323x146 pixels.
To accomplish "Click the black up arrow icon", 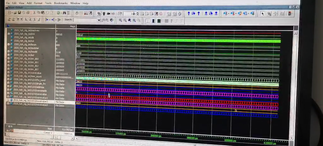I will pyautogui.click(x=104, y=14).
